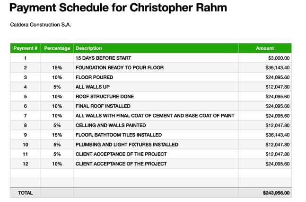The width and height of the screenshot is (306, 202).
Task: Click FLOOR, BATHTOOM TILES INSTALLED cell
Action: 156,135
